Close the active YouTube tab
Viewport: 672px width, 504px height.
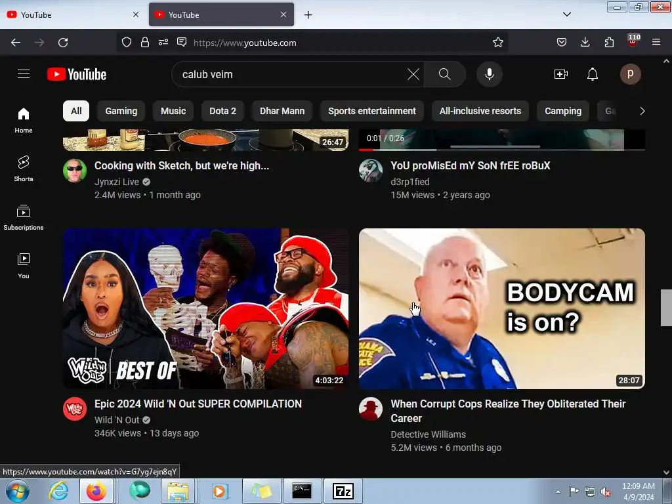[283, 14]
